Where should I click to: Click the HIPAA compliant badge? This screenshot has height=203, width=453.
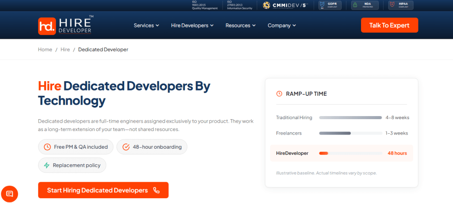[400, 5]
